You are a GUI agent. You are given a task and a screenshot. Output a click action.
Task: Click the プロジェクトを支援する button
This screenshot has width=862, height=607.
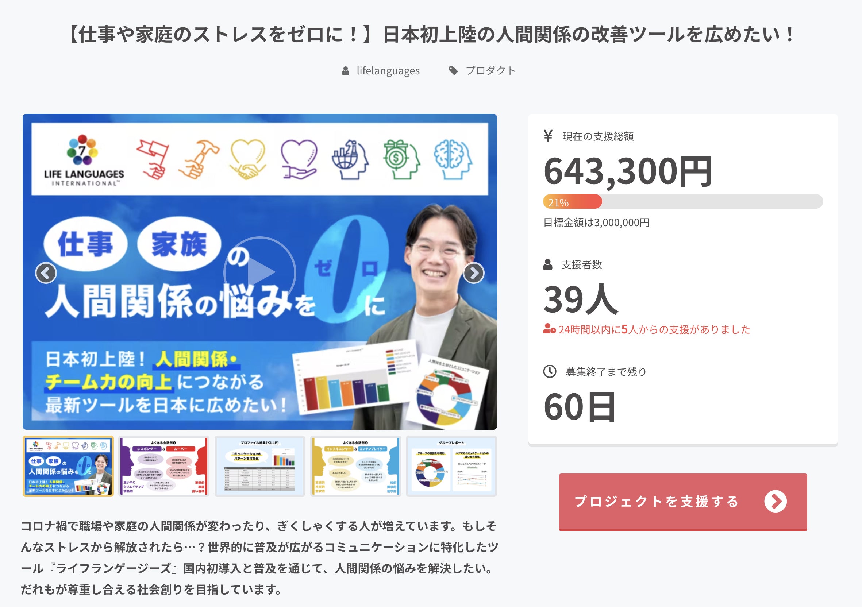[682, 502]
